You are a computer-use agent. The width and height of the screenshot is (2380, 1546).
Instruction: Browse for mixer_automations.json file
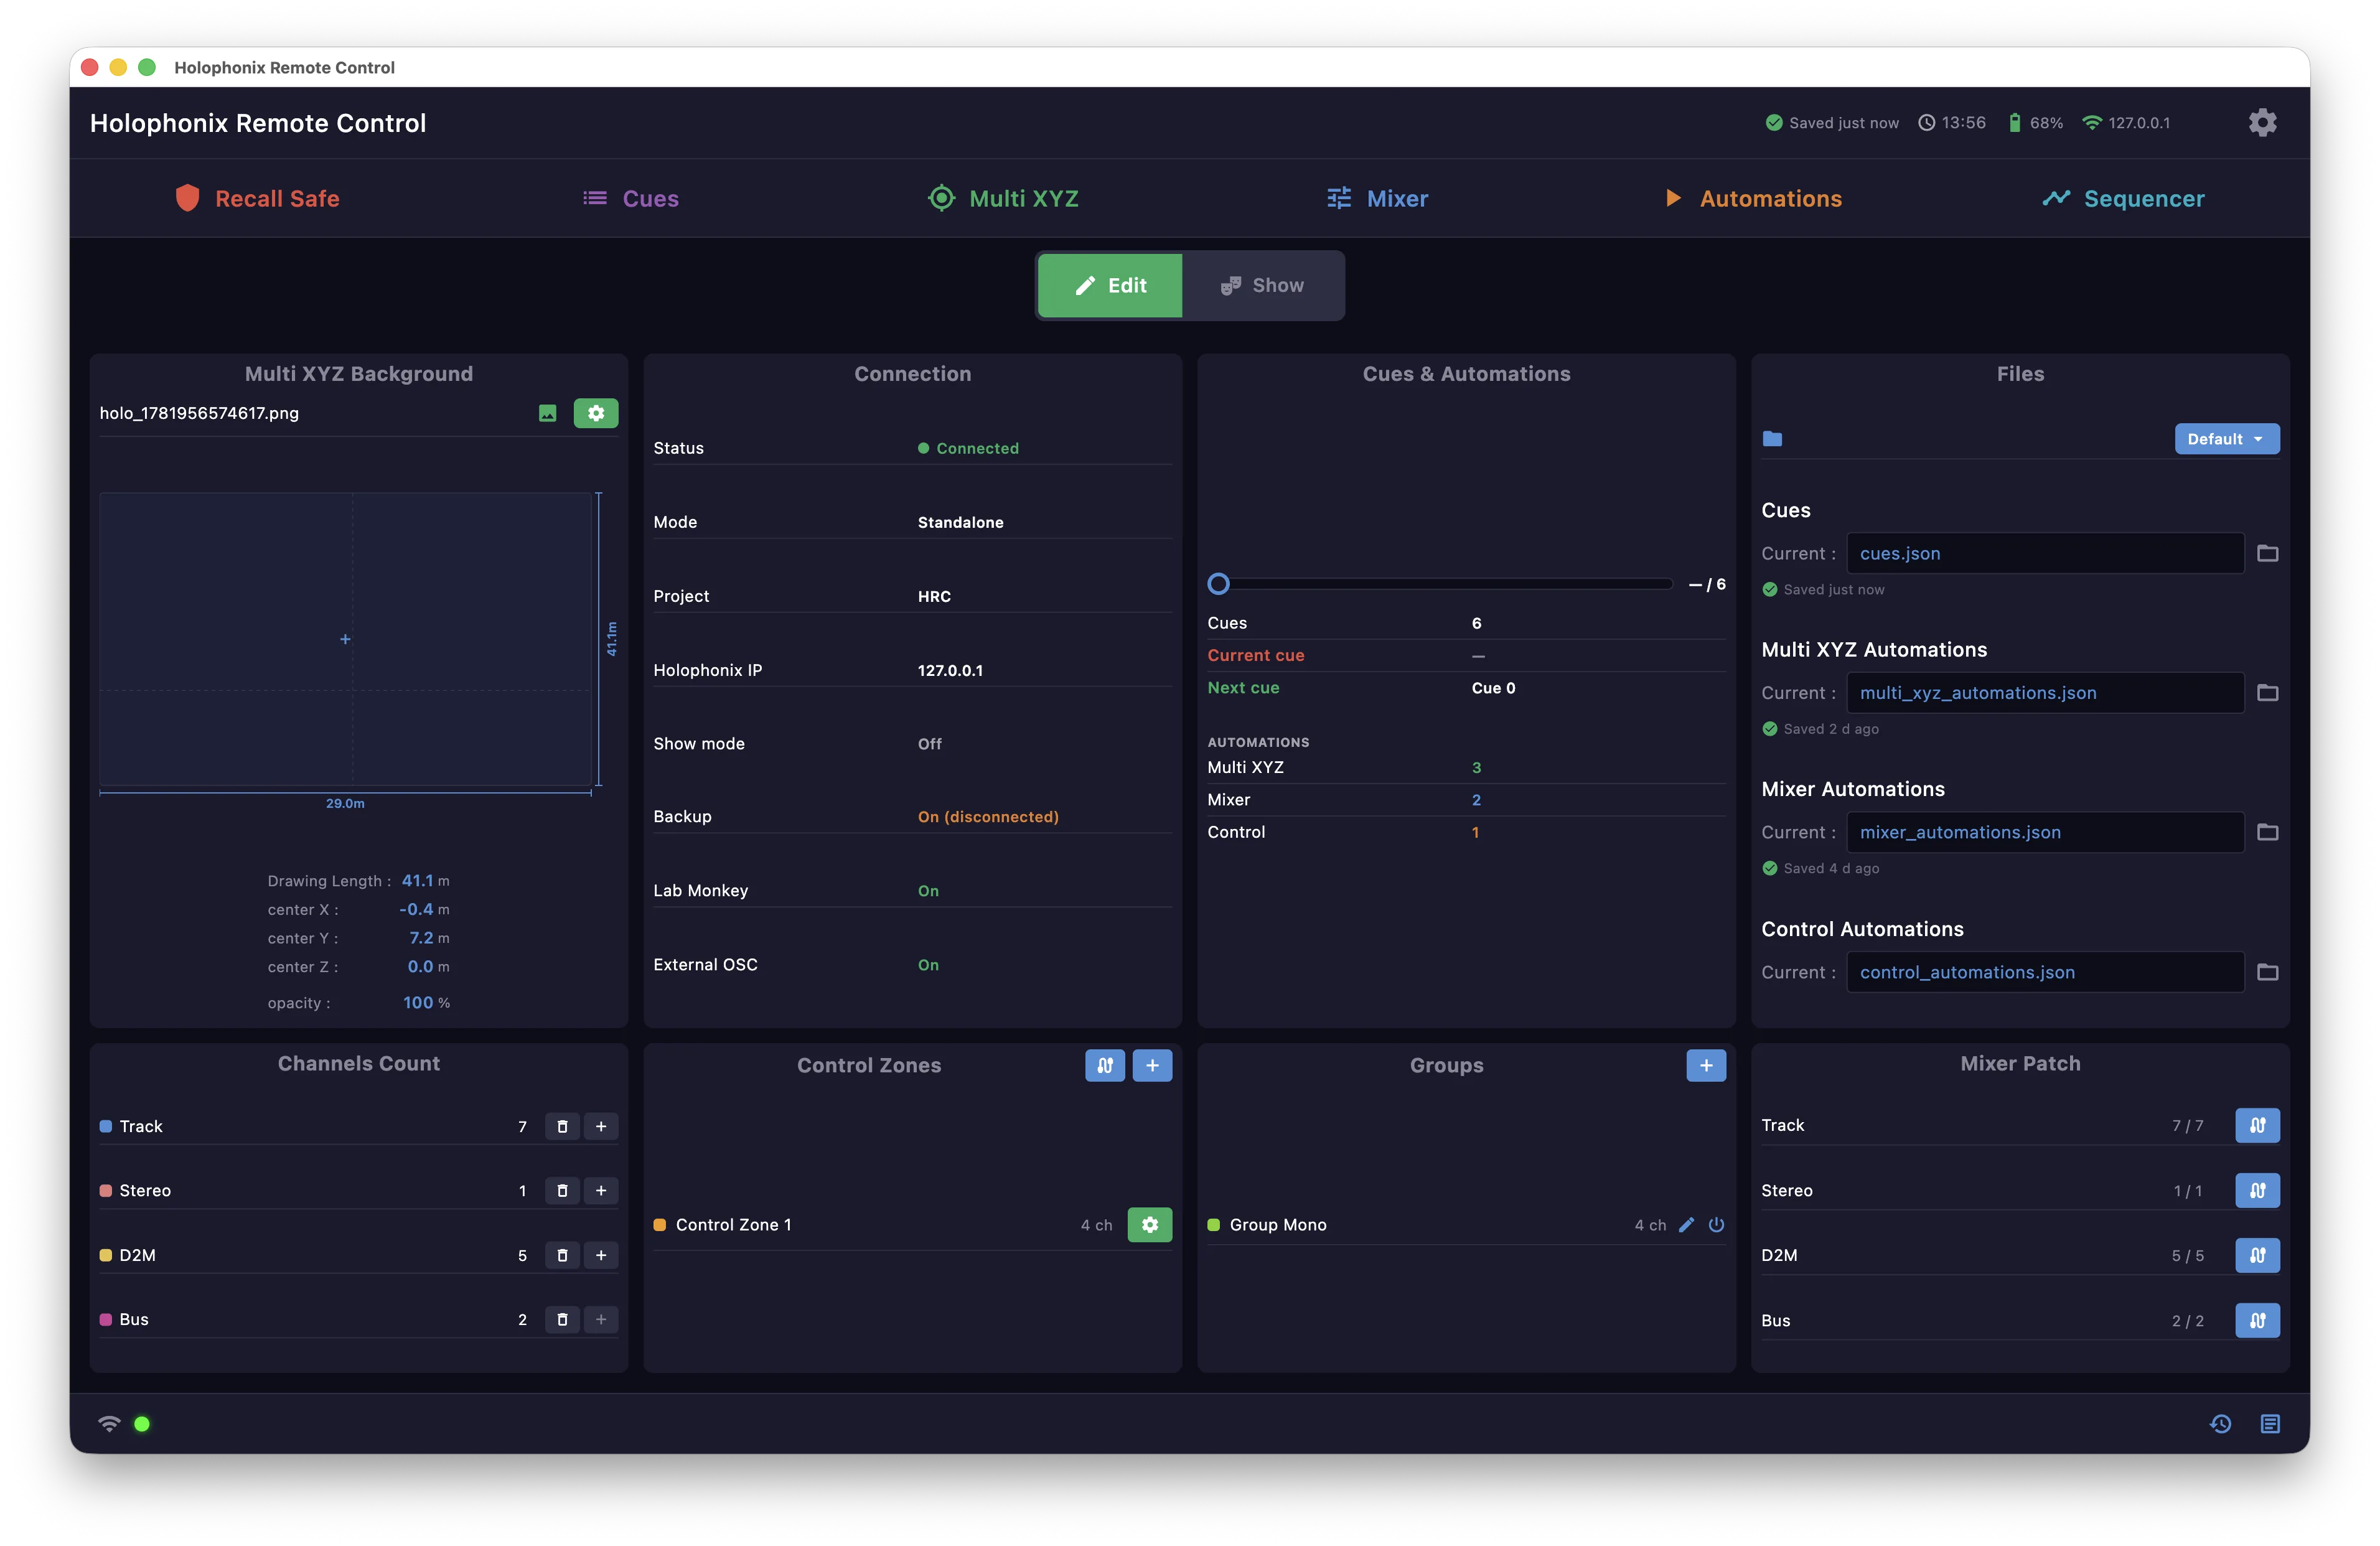(2267, 832)
